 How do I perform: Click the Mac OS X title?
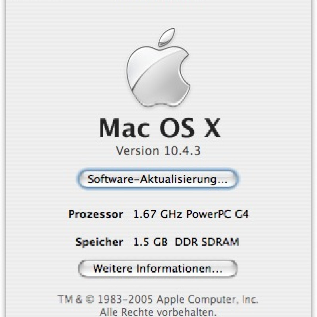click(160, 128)
